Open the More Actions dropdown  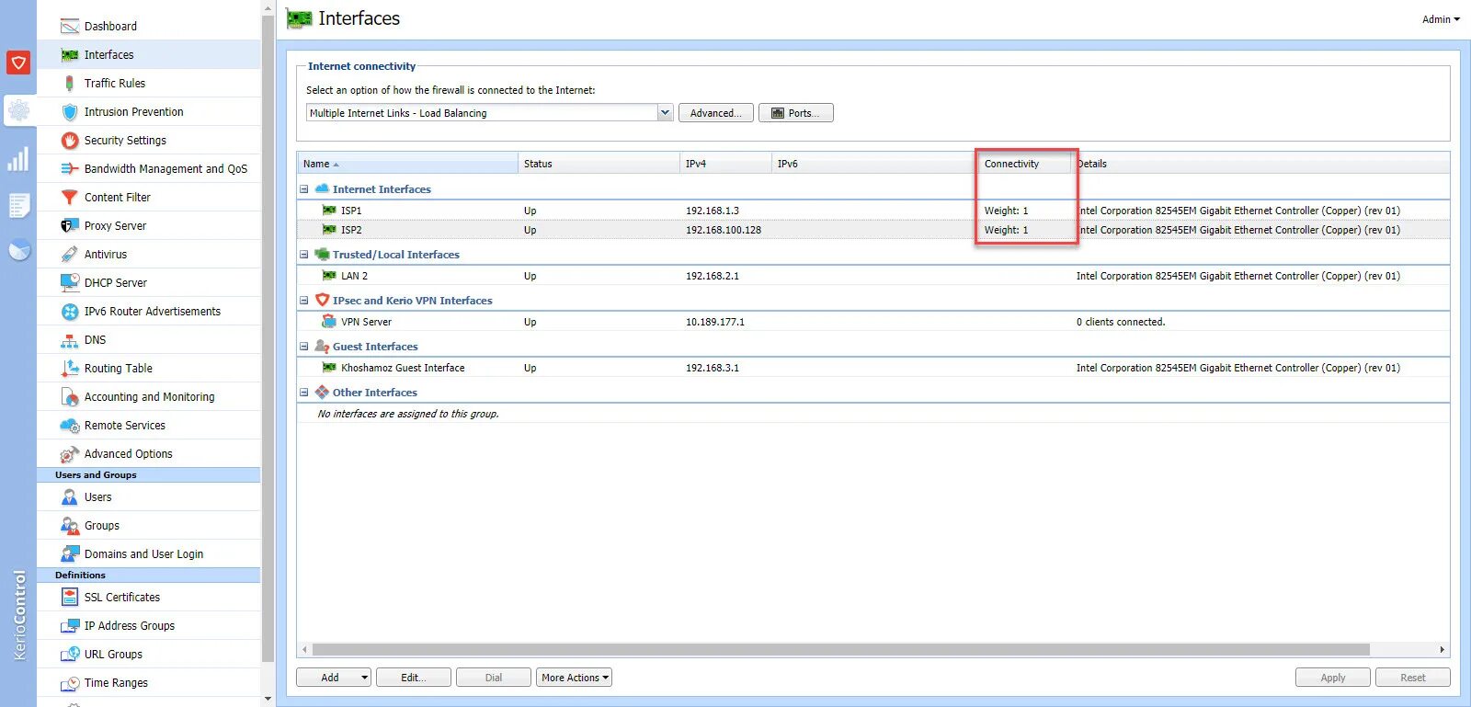(574, 678)
